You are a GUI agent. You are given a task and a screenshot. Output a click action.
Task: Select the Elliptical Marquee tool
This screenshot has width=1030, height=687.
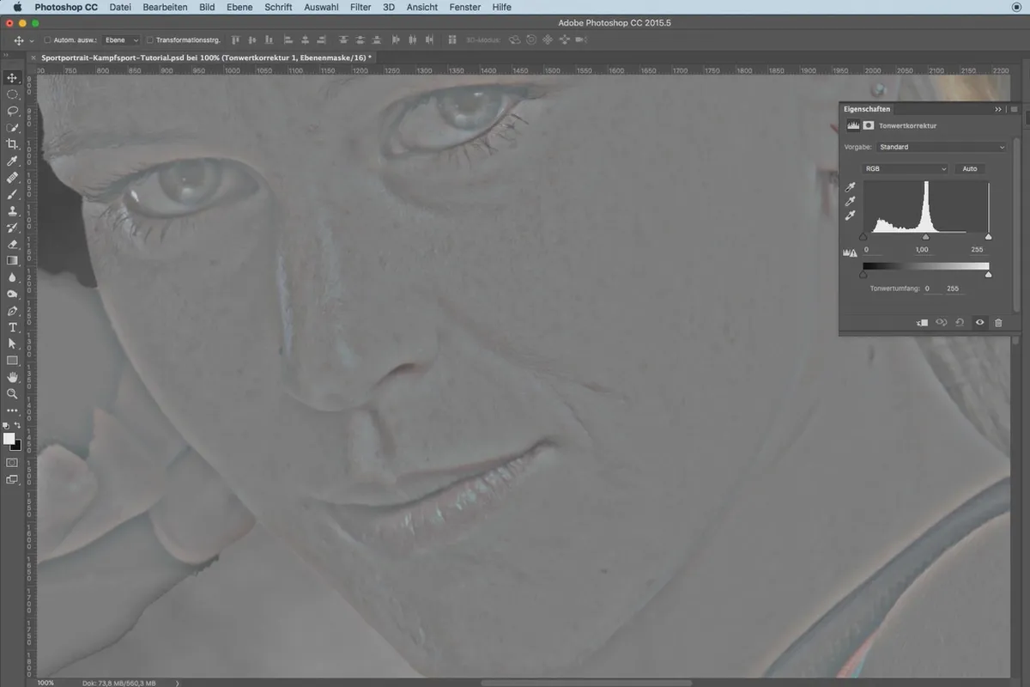click(12, 94)
